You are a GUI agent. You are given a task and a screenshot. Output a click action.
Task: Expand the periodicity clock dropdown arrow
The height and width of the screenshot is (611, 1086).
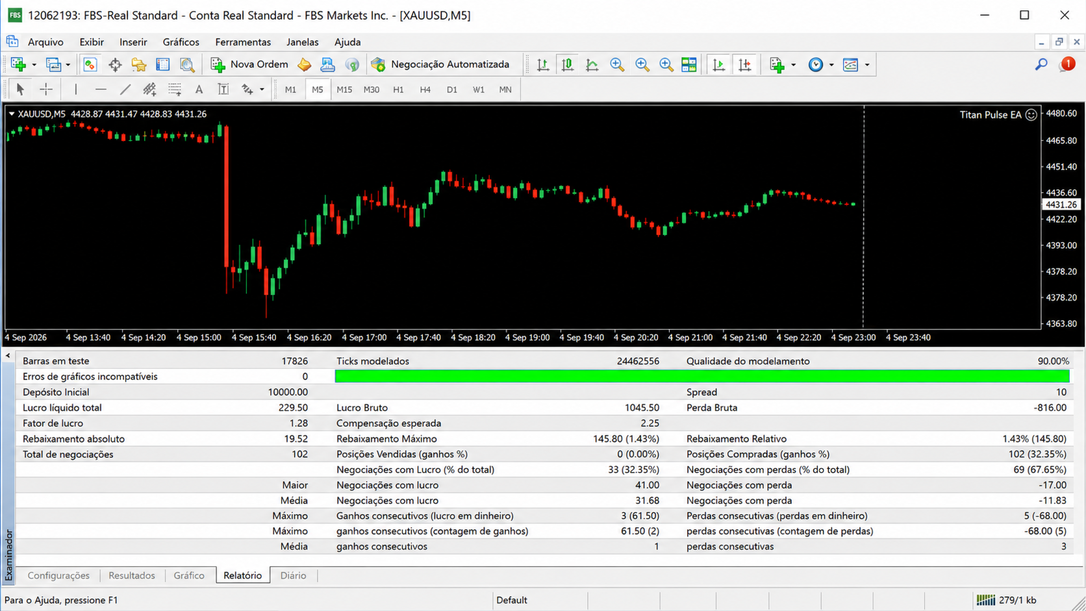pyautogui.click(x=831, y=65)
